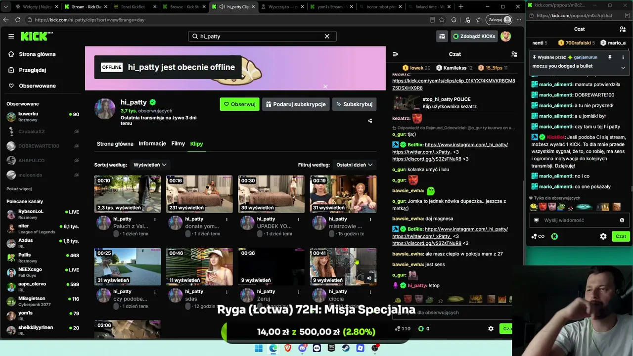
Task: Collapse the Czat panel with the arrow icon
Action: point(395,54)
